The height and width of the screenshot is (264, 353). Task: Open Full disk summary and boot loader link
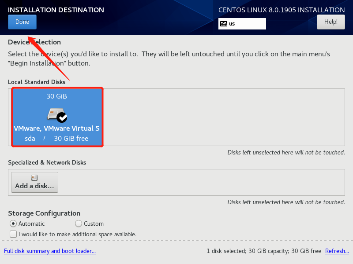coord(50,251)
